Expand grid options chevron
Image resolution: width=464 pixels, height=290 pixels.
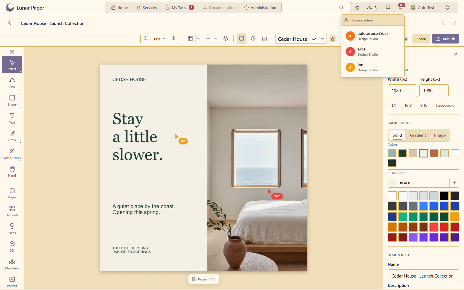pos(198,39)
